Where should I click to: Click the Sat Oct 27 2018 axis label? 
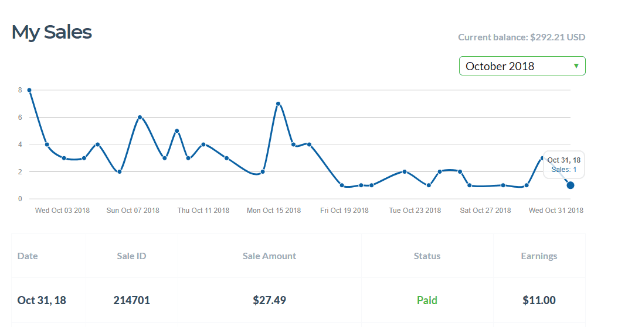[485, 210]
